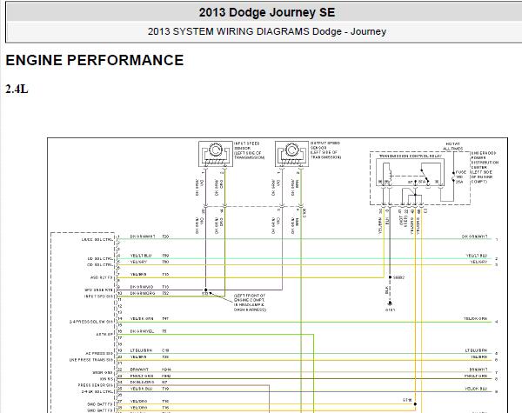Screen dimensions: 522x413
Task: Click the 'OD SOL CTRL' pin label
Action: tap(100, 265)
